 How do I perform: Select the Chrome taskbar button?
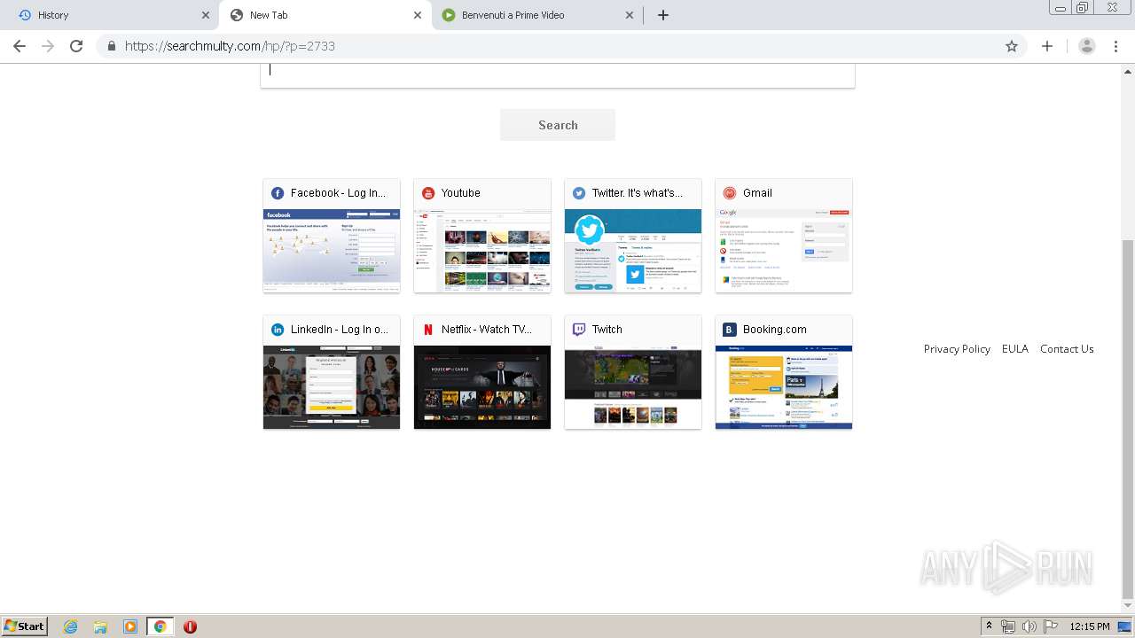pyautogui.click(x=160, y=626)
